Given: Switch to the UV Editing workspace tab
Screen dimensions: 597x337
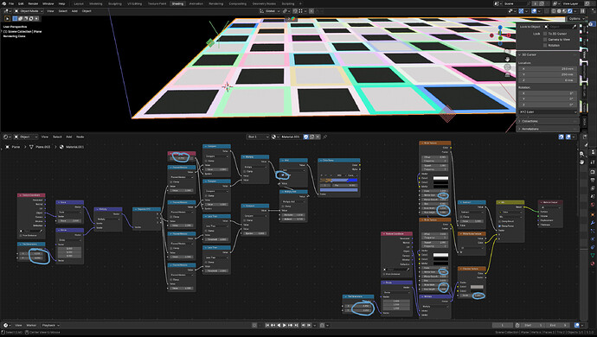Looking at the screenshot, I should pos(134,3).
